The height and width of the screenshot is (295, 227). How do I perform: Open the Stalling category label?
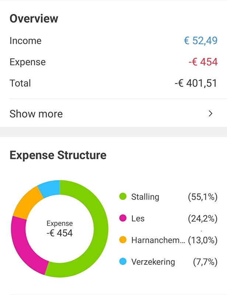coord(145,197)
